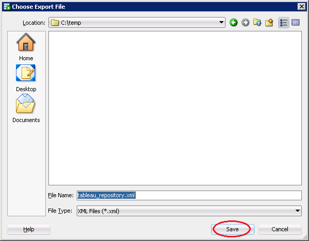
Task: Click the green Back navigation arrow
Action: 233,23
